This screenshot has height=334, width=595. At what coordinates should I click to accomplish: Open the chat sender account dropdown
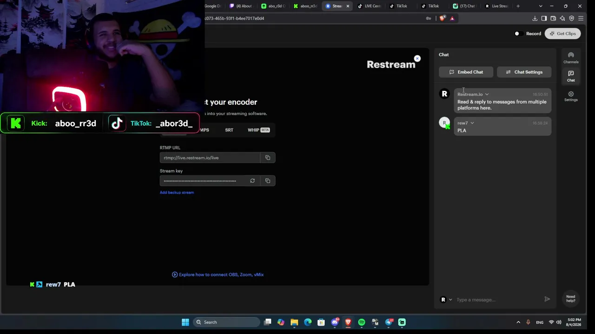click(x=446, y=300)
